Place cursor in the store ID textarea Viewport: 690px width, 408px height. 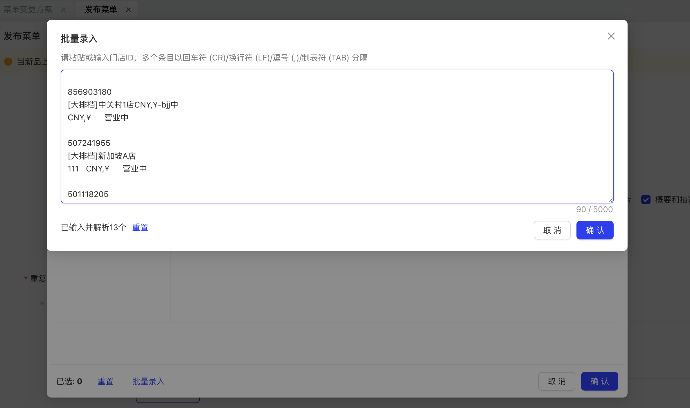point(337,137)
